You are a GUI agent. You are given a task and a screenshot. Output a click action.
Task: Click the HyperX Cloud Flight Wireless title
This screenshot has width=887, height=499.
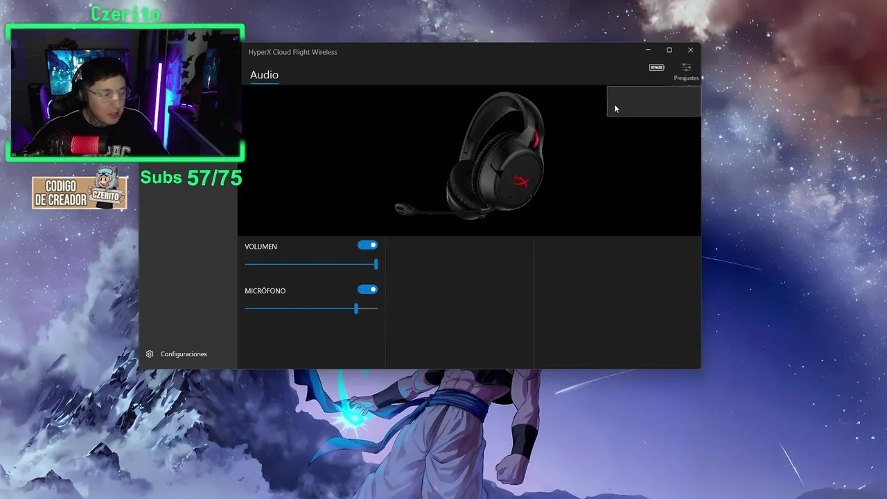click(x=293, y=52)
